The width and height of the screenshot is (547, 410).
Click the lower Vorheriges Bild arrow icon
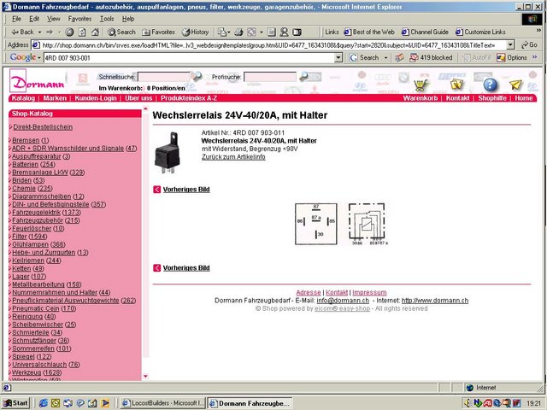point(156,268)
